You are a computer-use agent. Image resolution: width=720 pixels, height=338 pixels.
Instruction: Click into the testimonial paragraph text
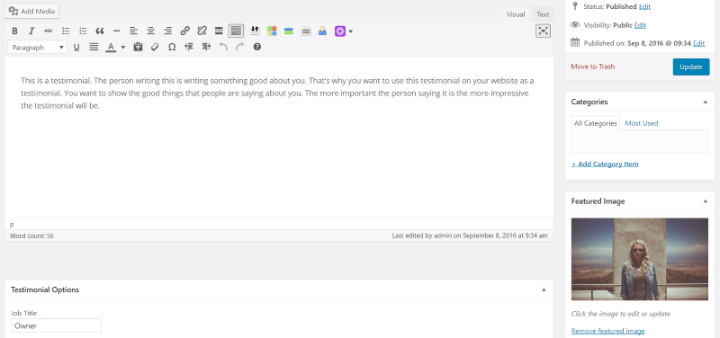pos(277,93)
